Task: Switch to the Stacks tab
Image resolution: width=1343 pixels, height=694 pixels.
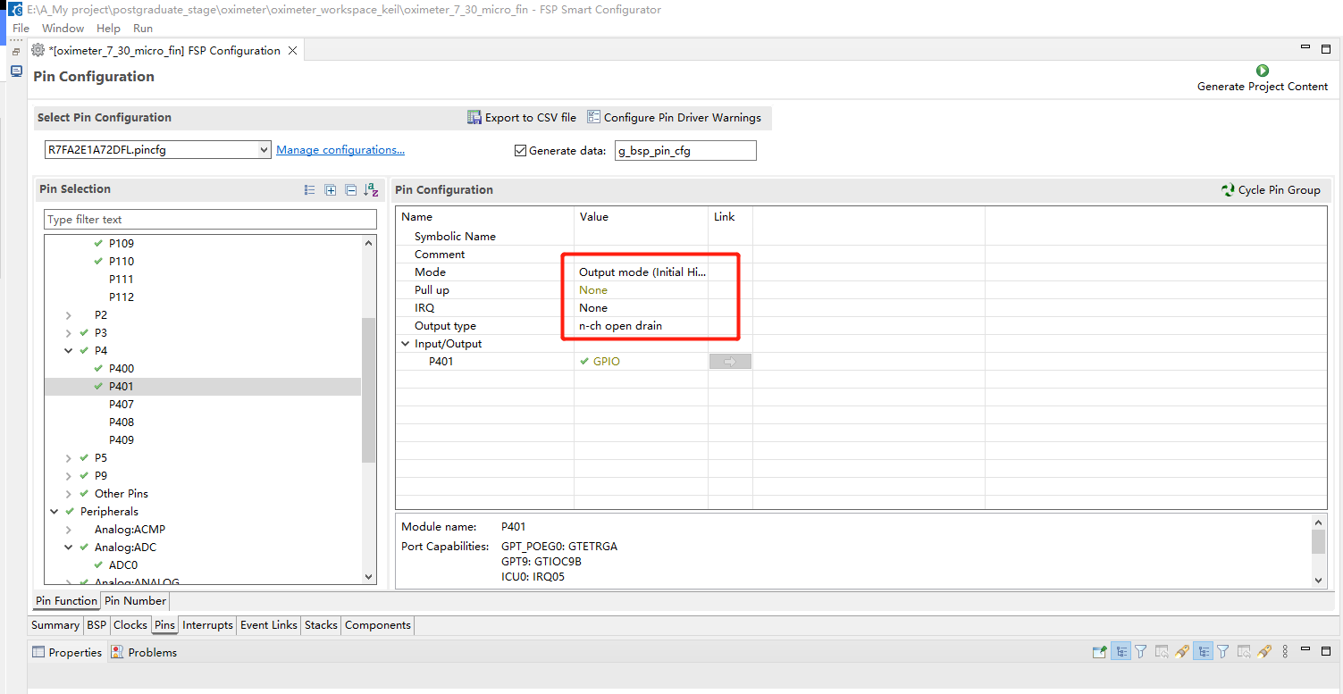Action: click(x=321, y=625)
